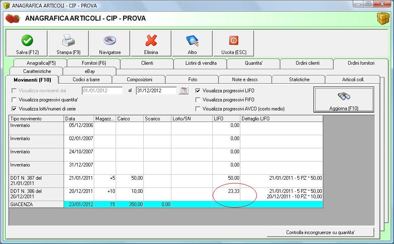
Task: Click the GIACENZA carico value 350,00
Action: pyautogui.click(x=130, y=204)
